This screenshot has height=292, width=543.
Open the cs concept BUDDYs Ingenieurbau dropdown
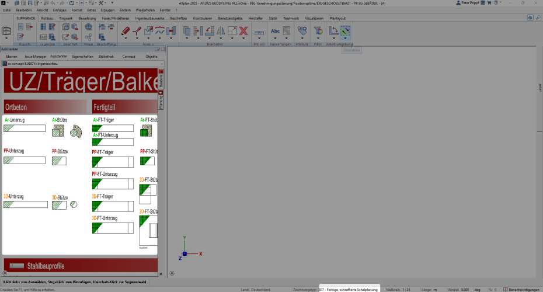(82, 62)
